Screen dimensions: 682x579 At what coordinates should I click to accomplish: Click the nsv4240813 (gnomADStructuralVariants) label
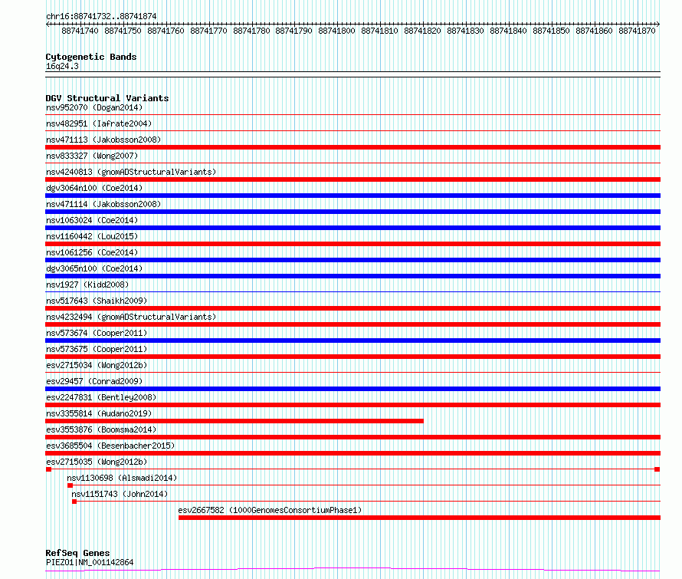point(131,172)
